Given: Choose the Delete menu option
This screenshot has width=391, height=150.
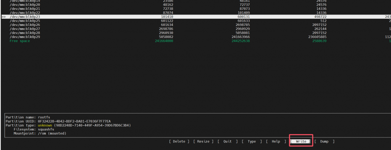Looking at the screenshot, I should [179, 141].
